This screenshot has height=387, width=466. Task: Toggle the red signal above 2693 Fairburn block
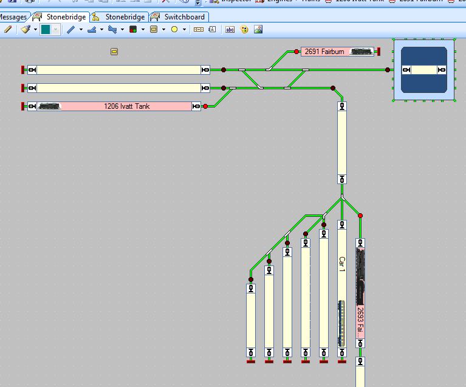pos(360,216)
